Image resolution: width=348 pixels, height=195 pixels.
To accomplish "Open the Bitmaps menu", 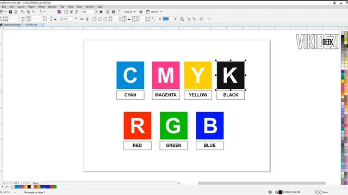I will [x=52, y=7].
